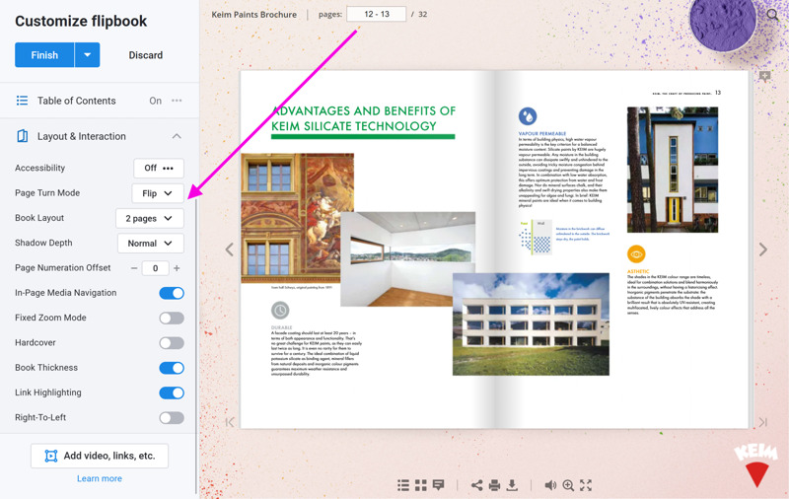
Task: Toggle sound with the speaker icon
Action: [x=550, y=485]
